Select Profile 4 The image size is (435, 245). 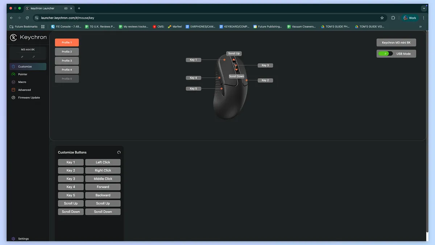click(x=67, y=70)
